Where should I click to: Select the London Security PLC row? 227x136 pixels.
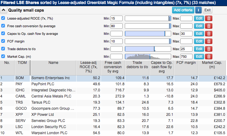113,127
